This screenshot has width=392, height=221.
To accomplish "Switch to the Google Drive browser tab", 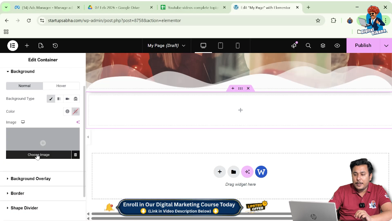I will (120, 7).
